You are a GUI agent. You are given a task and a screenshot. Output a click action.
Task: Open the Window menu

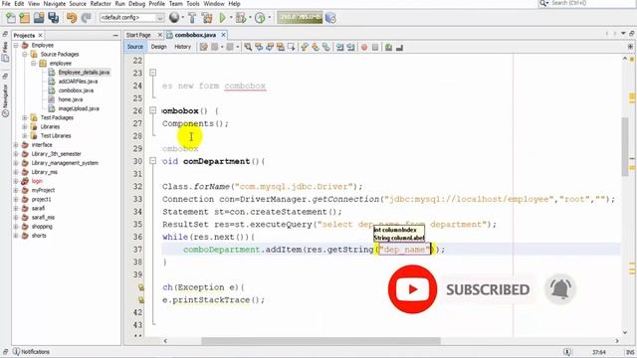(214, 4)
